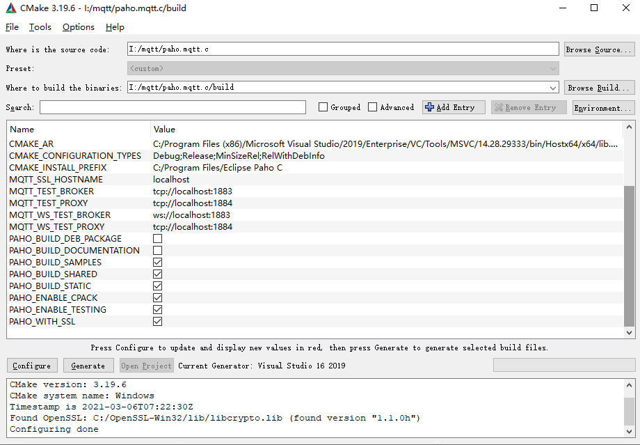Uncheck PAHO_BUILD_SHARED checkbox
The height and width of the screenshot is (445, 640).
tap(157, 274)
